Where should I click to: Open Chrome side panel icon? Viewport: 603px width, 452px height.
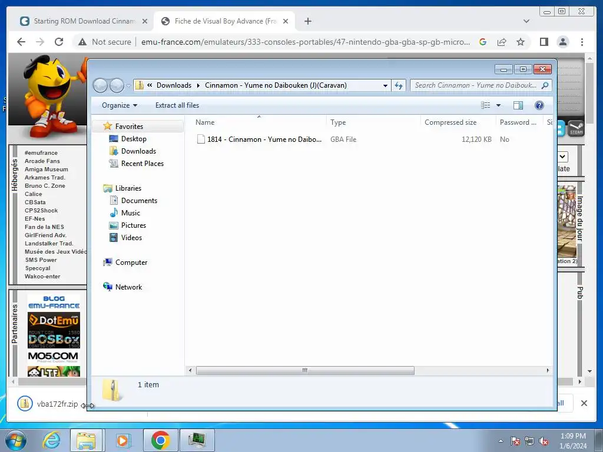544,42
